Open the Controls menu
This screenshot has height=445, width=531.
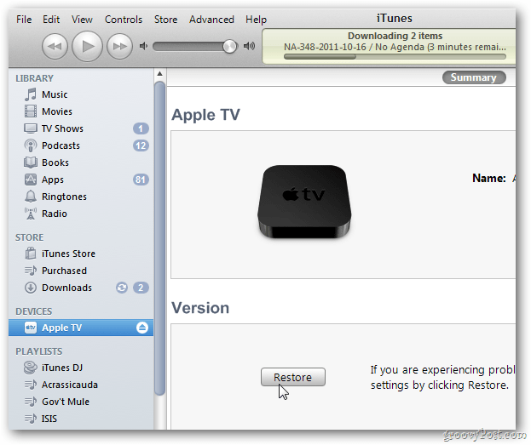click(x=124, y=20)
